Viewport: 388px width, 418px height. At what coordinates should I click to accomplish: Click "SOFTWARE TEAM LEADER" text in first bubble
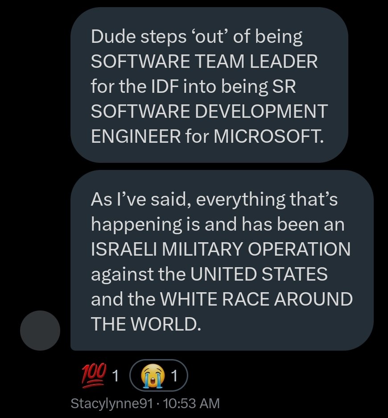[x=204, y=62]
